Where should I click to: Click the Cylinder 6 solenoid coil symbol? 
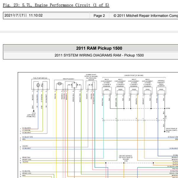[120, 91]
